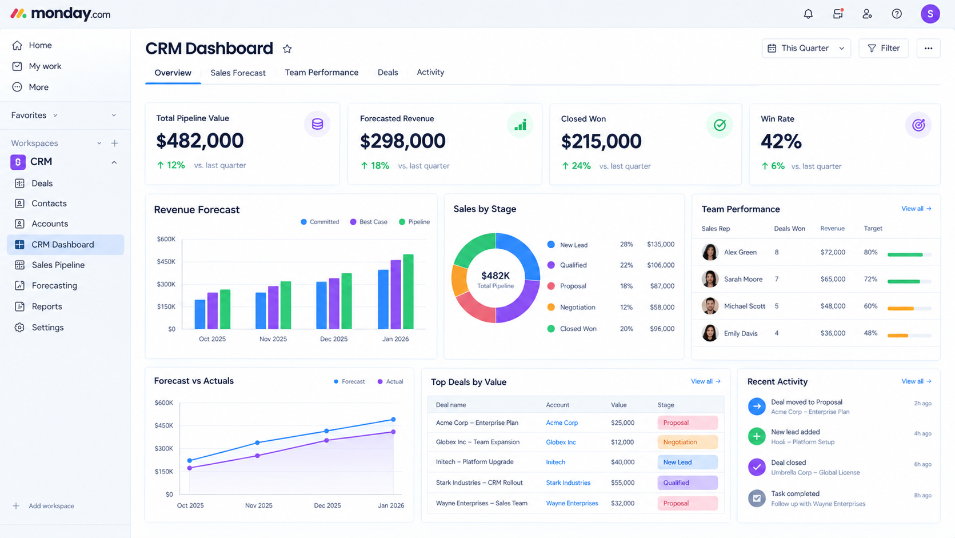Open the This Quarter date dropdown
This screenshot has height=538, width=955.
tap(806, 49)
